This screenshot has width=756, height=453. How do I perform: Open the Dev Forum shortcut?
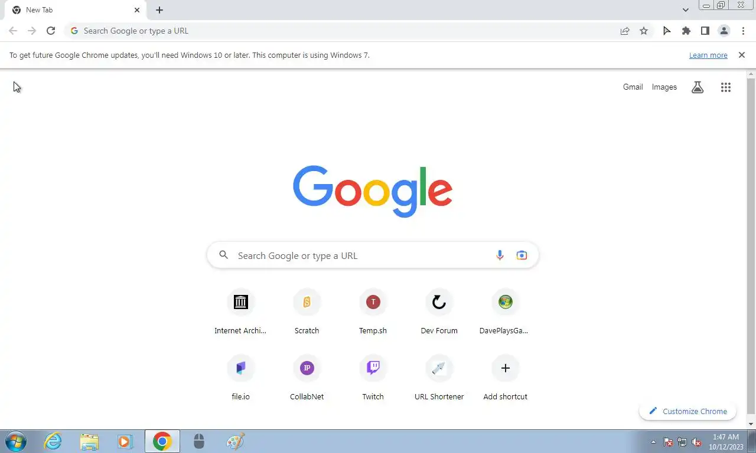tap(439, 313)
